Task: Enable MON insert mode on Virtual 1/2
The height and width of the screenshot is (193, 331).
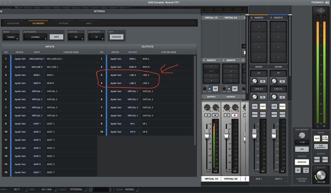Action: [x=210, y=89]
